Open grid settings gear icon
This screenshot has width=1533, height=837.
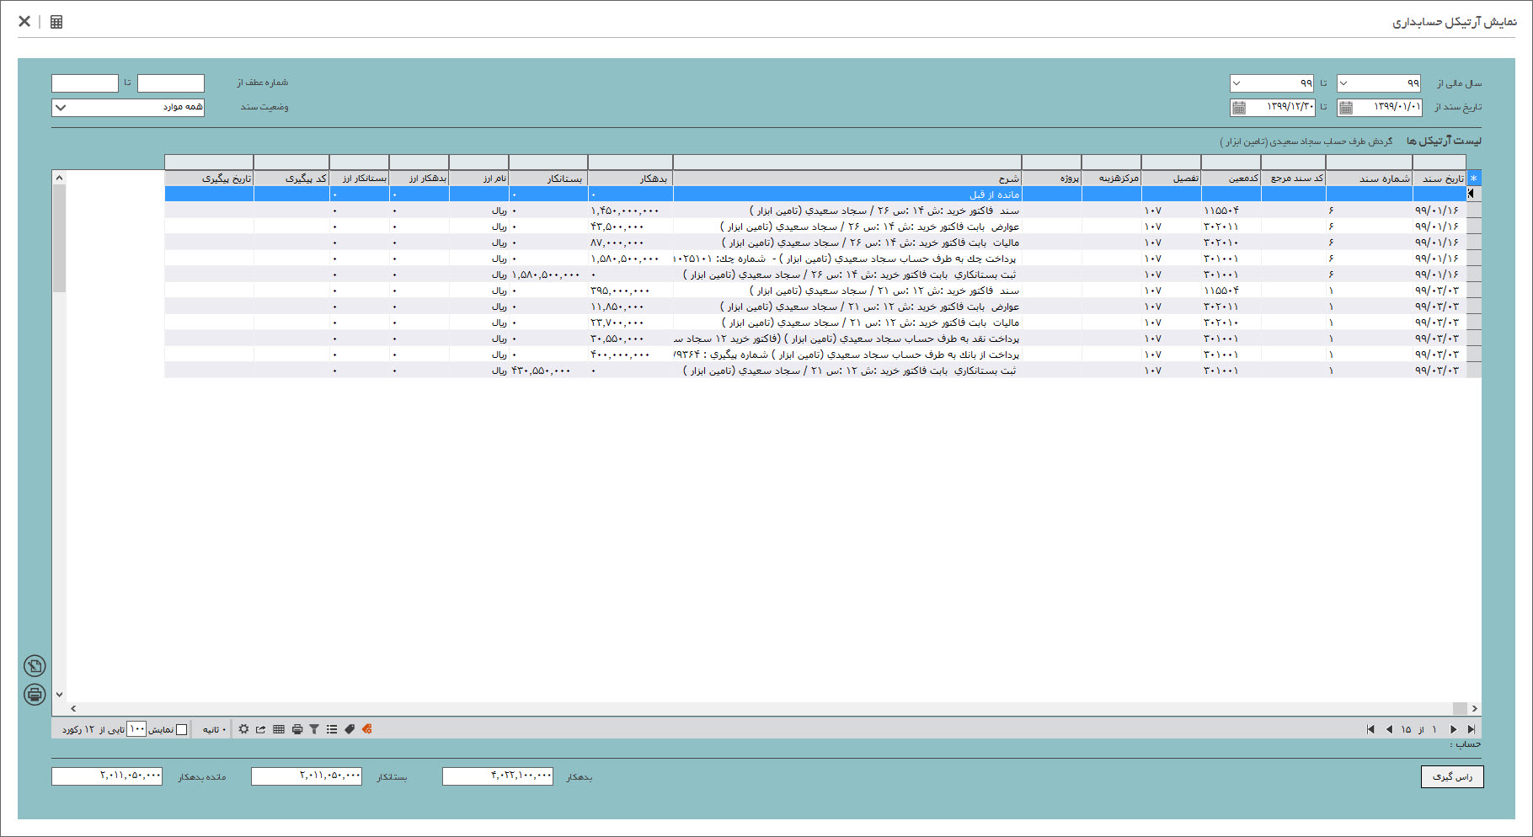coord(243,729)
